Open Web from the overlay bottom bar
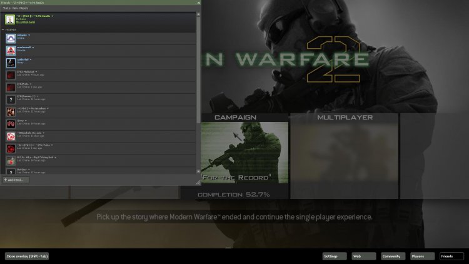The height and width of the screenshot is (264, 469). point(364,256)
